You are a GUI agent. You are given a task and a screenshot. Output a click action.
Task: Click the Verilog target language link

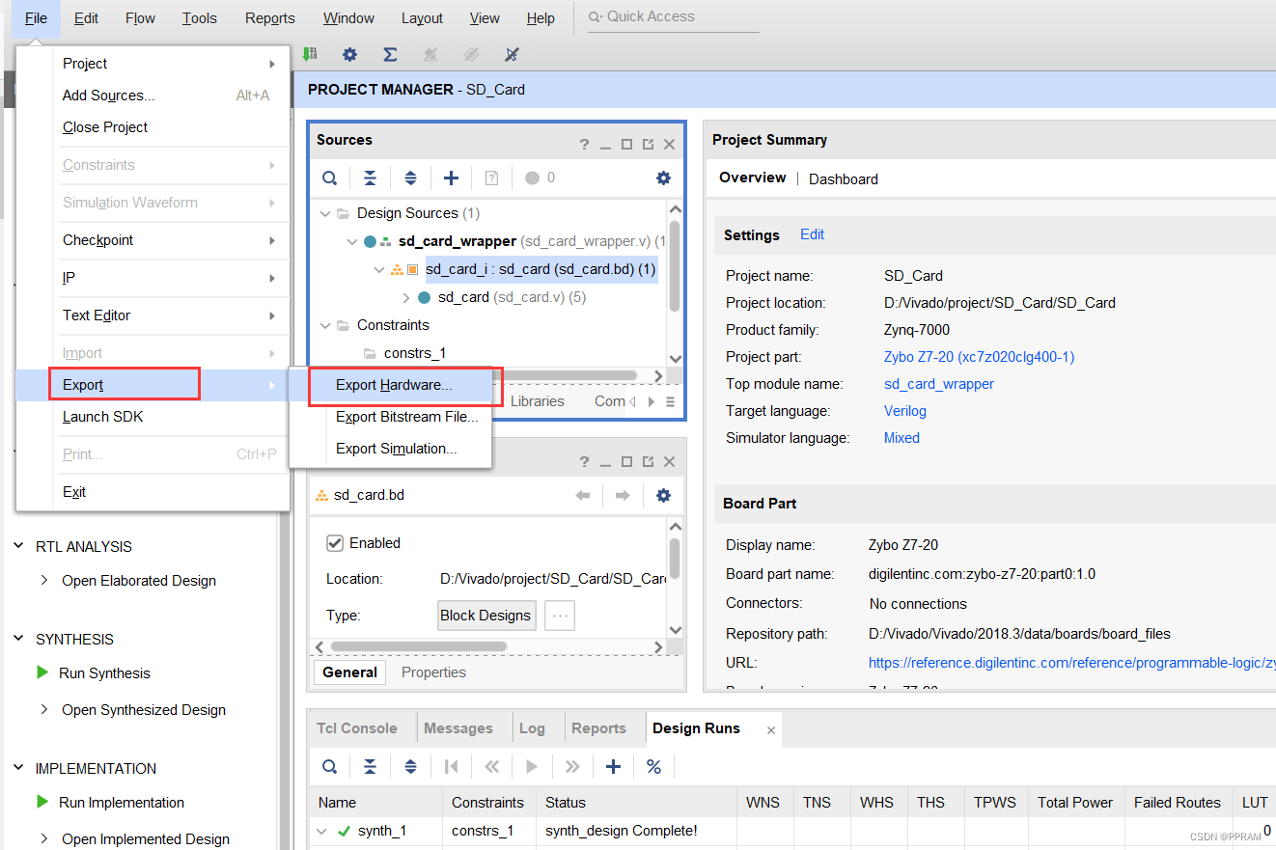[x=905, y=411]
